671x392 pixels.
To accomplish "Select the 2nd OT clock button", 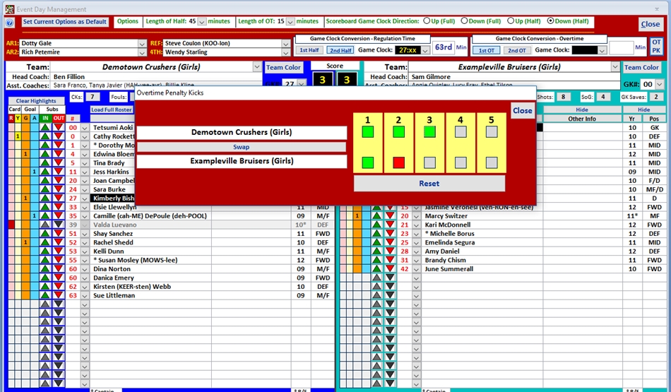I will point(516,50).
